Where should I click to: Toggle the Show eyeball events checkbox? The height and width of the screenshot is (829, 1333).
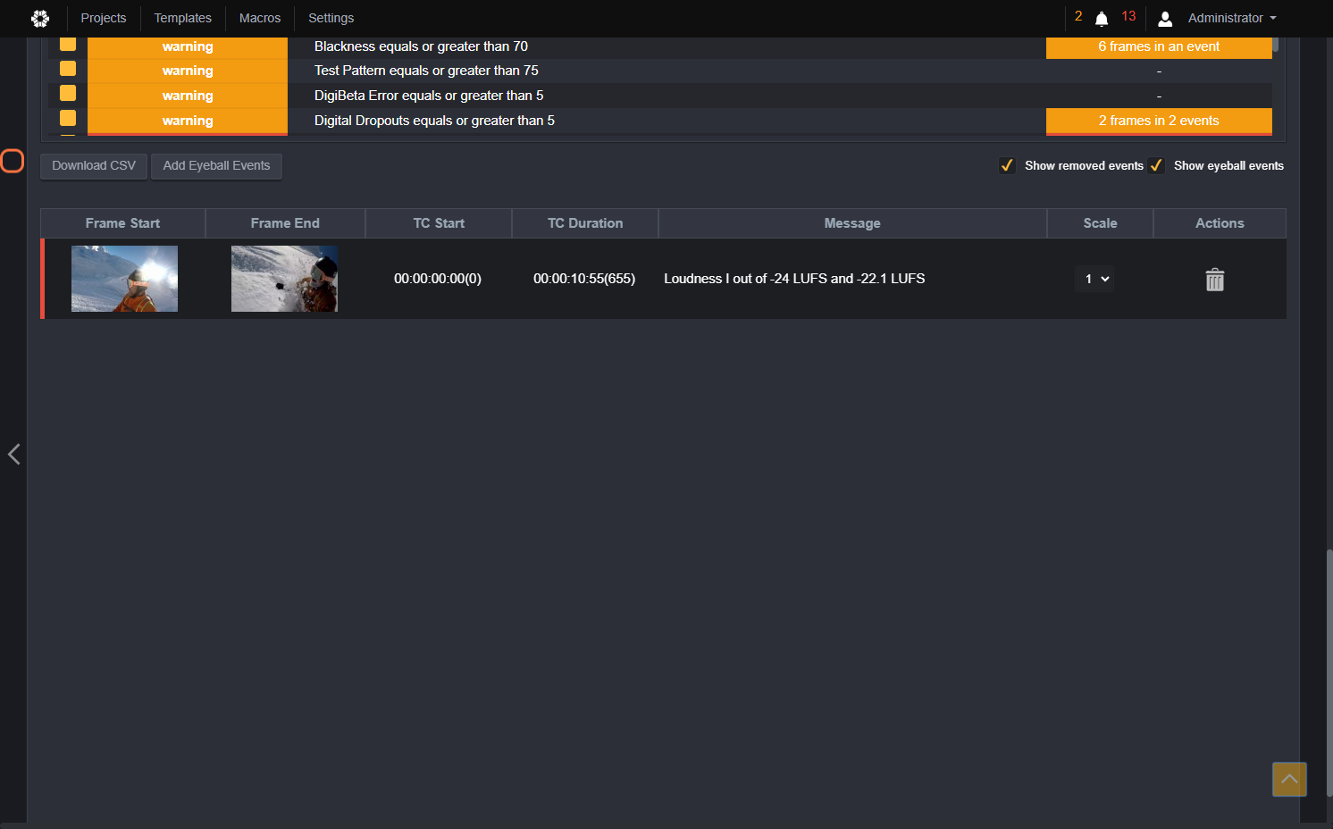1156,165
